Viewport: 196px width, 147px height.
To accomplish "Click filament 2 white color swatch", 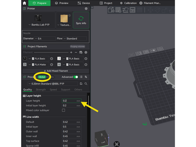I will (59, 59).
